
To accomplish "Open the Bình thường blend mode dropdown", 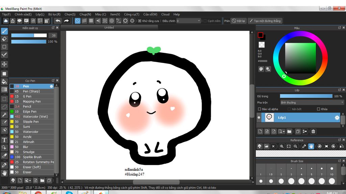I will (312, 102).
